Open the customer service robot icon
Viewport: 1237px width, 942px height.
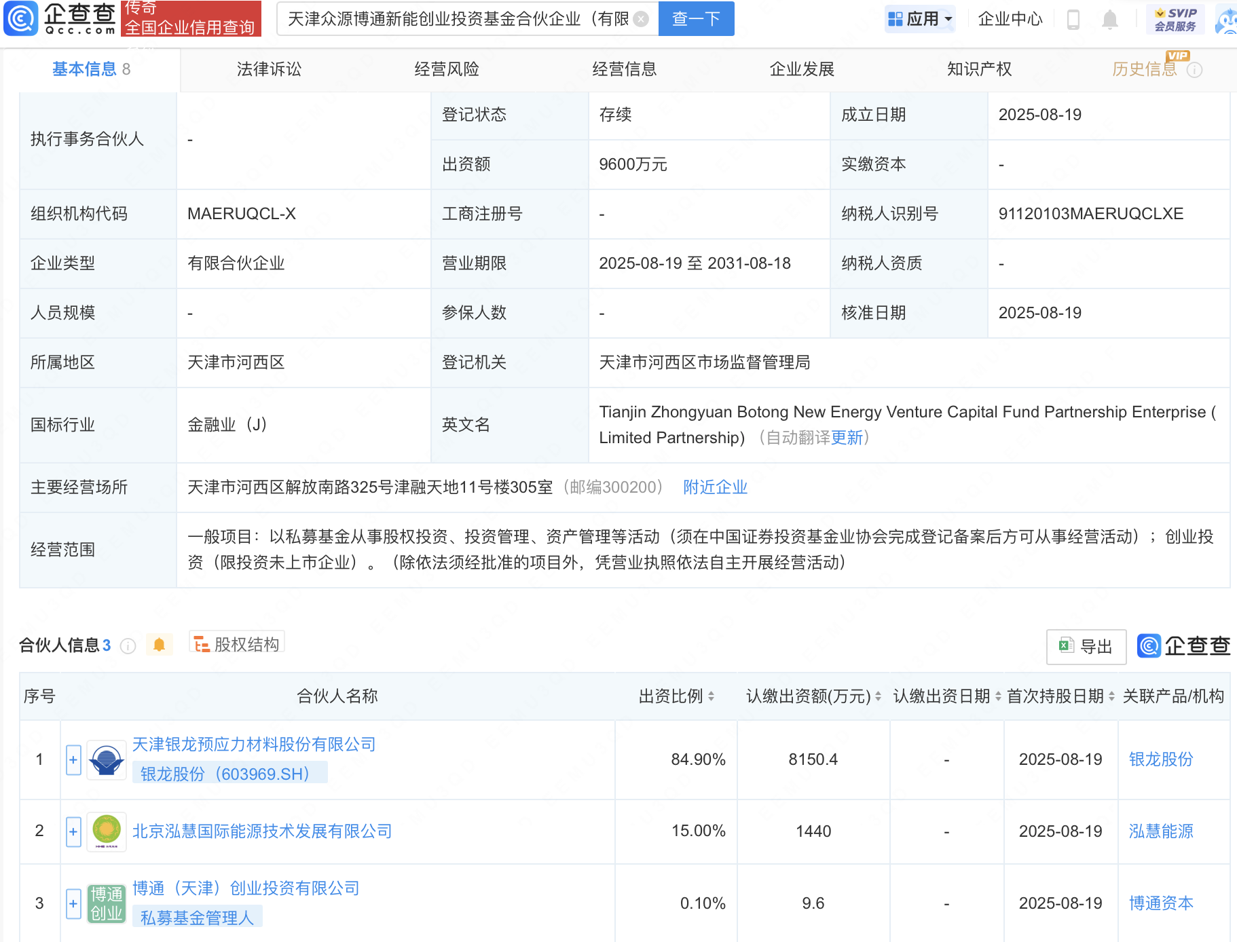pos(1227,19)
